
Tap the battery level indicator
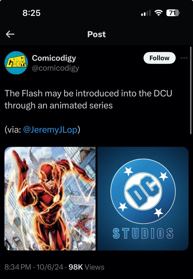(x=173, y=13)
